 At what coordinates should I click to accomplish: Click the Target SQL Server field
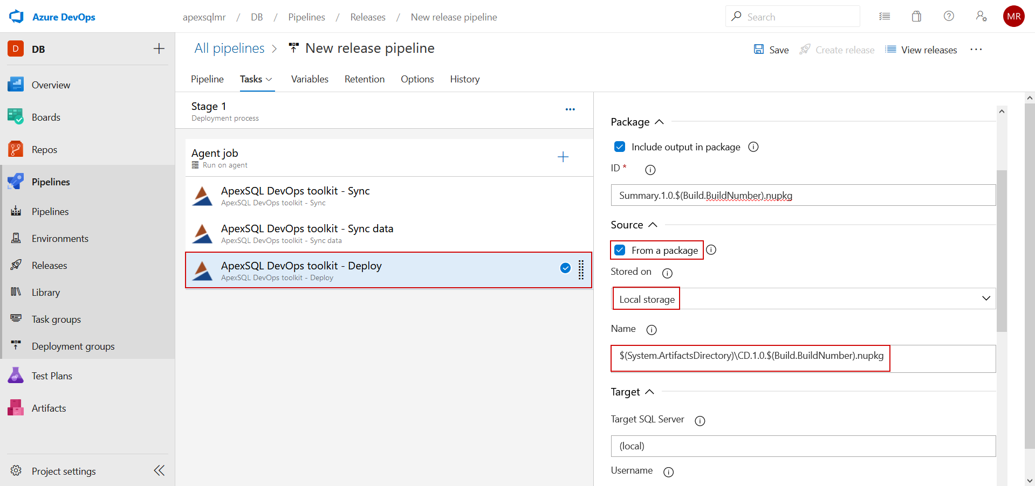point(803,446)
